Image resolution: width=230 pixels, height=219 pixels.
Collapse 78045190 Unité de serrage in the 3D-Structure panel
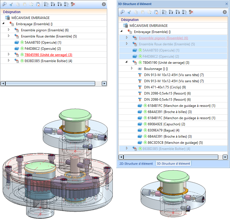click(126, 62)
